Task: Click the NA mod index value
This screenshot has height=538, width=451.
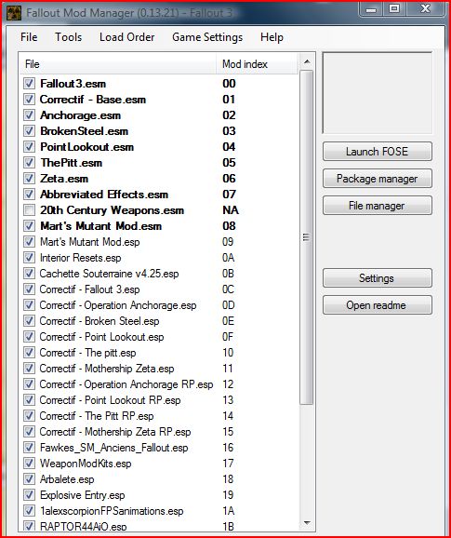Action: [231, 210]
